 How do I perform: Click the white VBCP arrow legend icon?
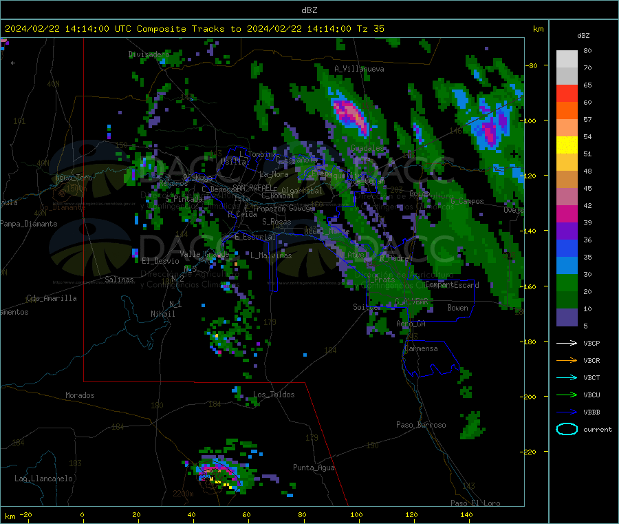point(567,343)
